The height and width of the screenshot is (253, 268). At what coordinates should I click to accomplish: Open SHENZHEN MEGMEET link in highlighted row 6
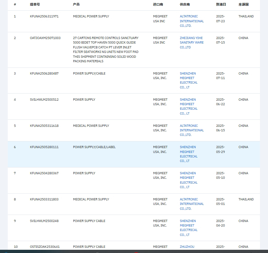[x=189, y=154]
